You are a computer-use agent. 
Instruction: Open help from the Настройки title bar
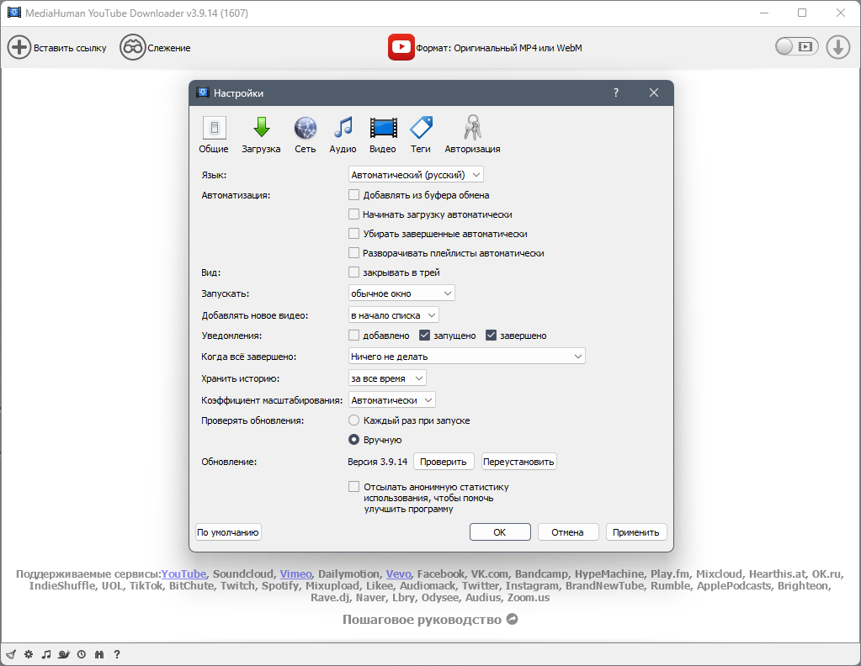(x=615, y=92)
